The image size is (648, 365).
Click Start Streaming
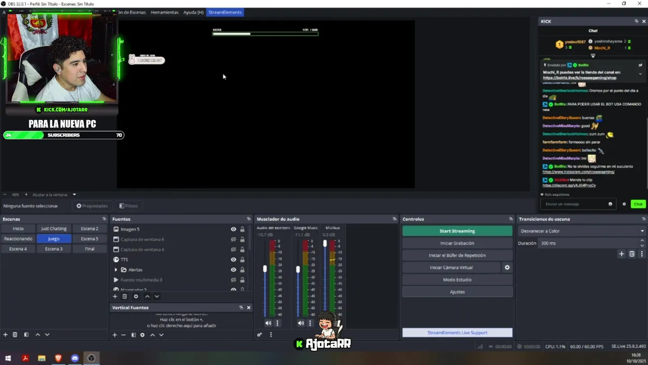click(x=457, y=231)
